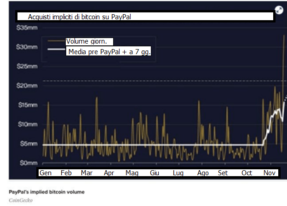This screenshot has width=287, height=206.
Task: Click the 'Mar' month label
Action: pyautogui.click(x=87, y=173)
